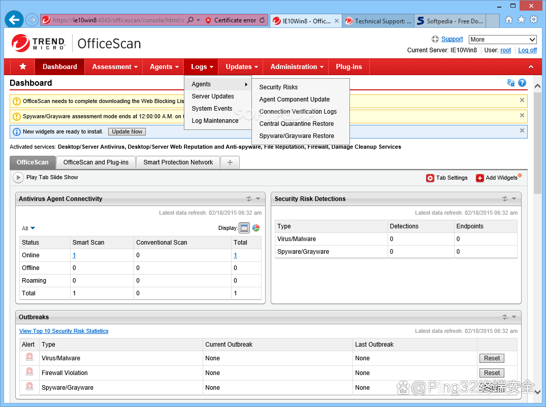This screenshot has height=407, width=546.
Task: Open Antivirus Agent Connectivity widget options arrow
Action: pos(258,199)
